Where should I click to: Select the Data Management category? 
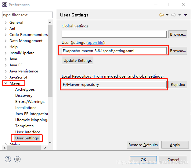(x=26, y=41)
